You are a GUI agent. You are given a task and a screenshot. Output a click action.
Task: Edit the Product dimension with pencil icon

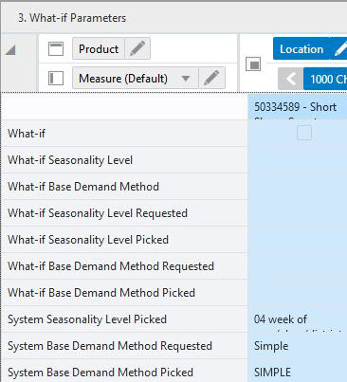coord(137,48)
